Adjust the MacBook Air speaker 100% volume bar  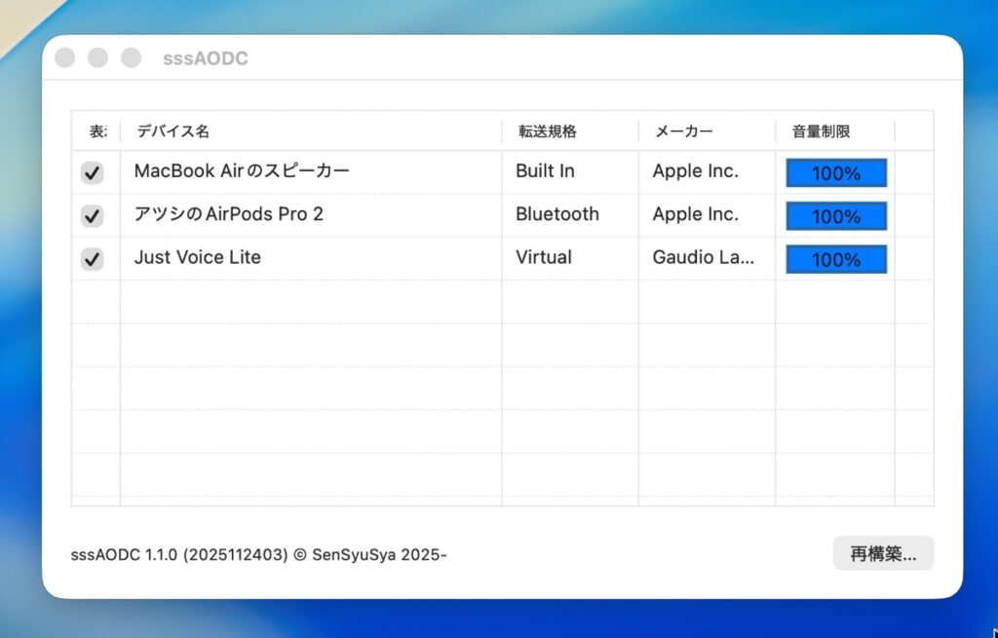coord(836,173)
